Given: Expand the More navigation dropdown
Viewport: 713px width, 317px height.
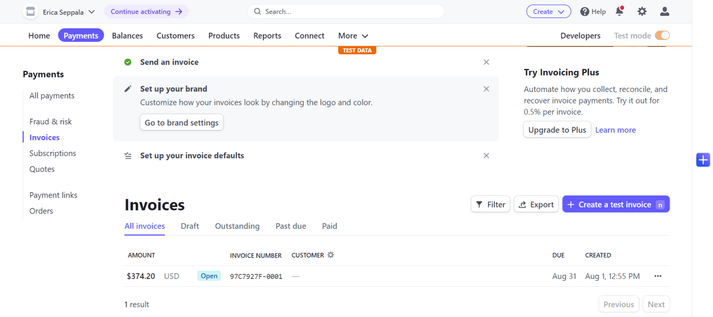Looking at the screenshot, I should coord(353,35).
